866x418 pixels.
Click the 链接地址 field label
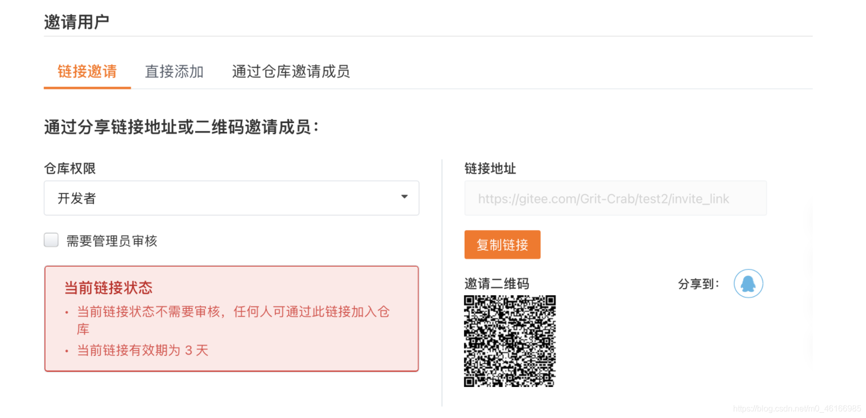490,169
